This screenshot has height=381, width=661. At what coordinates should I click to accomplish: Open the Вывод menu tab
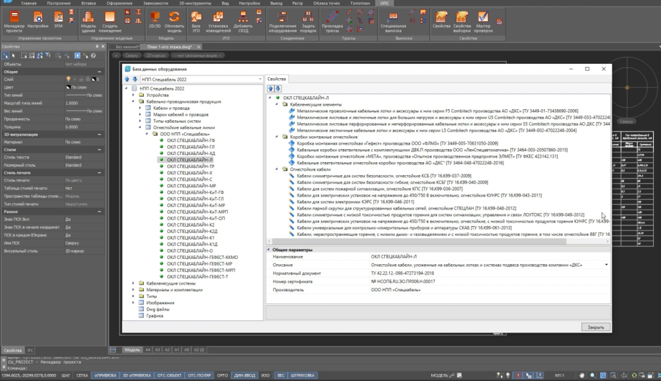coord(278,3)
